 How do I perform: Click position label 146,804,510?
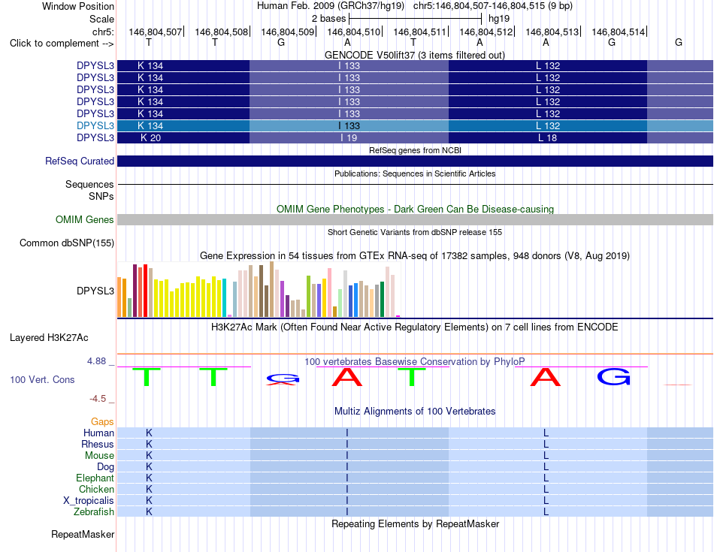(x=353, y=32)
